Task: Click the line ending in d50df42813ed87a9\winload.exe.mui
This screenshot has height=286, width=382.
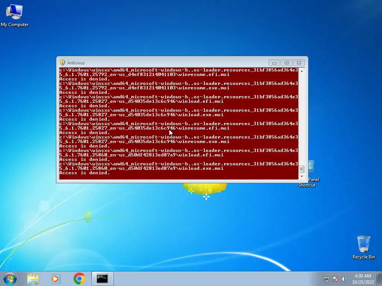Action: click(x=141, y=168)
